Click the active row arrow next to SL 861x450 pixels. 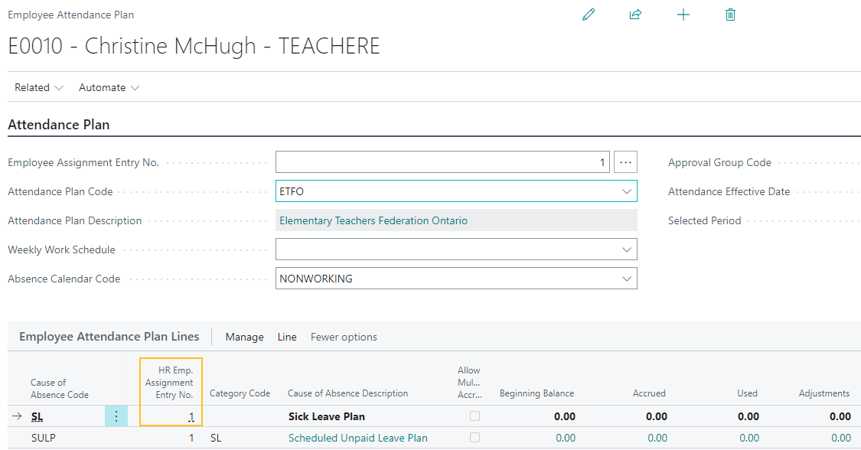pyautogui.click(x=15, y=416)
